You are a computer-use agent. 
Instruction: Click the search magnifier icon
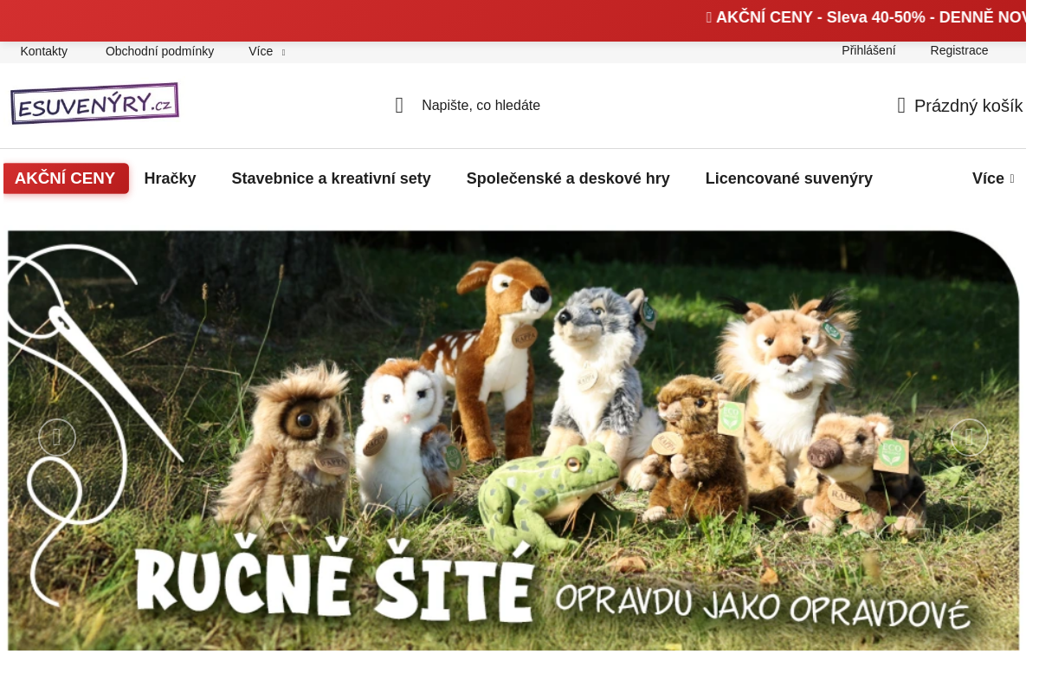[x=399, y=105]
